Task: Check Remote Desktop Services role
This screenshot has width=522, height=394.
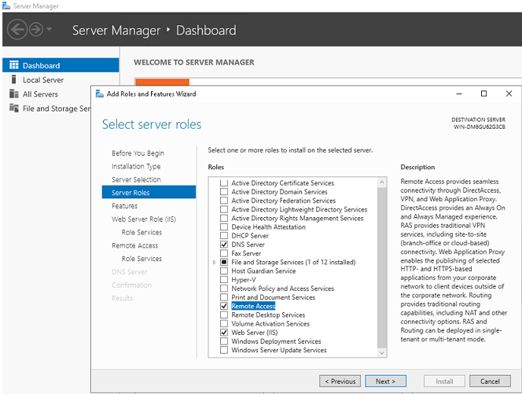Action: [224, 315]
